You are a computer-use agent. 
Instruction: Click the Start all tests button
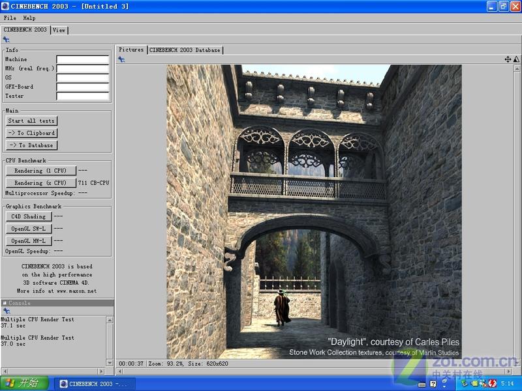(x=31, y=121)
